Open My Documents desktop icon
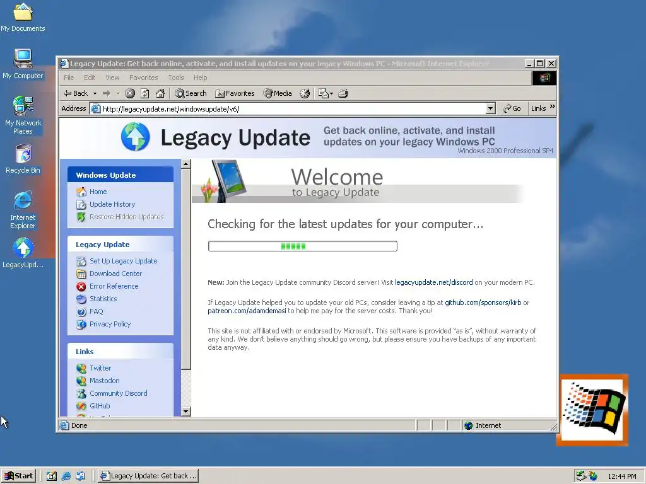 23,18
